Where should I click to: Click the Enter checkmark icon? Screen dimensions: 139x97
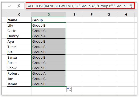pyautogui.click(x=9, y=6)
